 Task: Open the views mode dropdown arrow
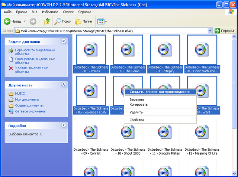click(106, 22)
